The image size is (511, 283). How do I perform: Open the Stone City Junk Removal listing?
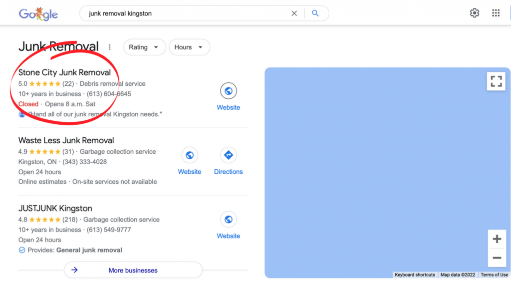click(x=64, y=72)
